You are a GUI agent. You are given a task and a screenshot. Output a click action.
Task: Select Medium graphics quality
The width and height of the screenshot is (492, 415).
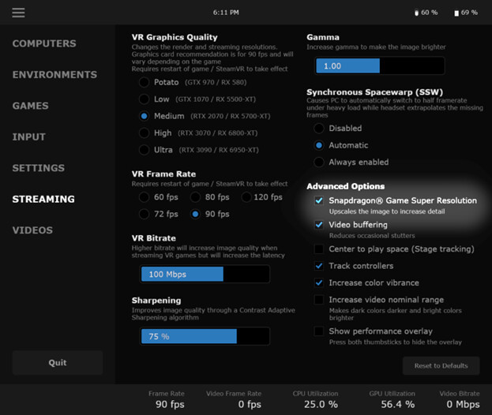(x=144, y=116)
